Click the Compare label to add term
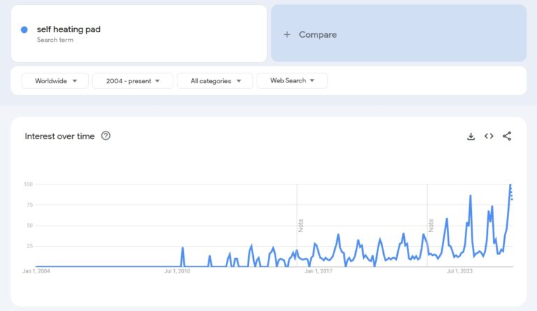Screen dimensions: 537x311 [317, 34]
